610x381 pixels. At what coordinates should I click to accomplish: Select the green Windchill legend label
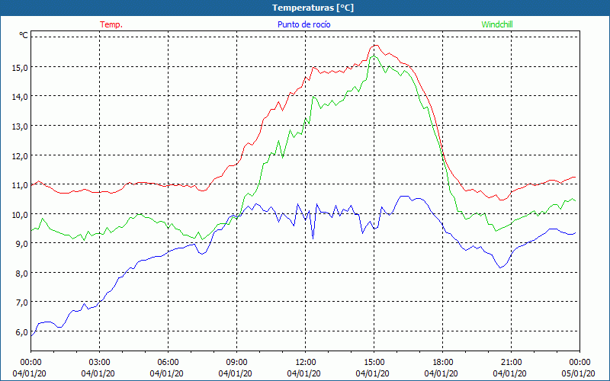coord(497,24)
